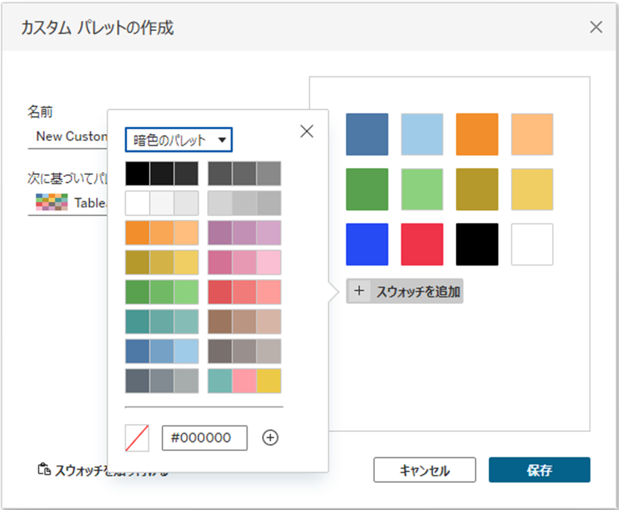Click the plus circle add color icon

[270, 438]
